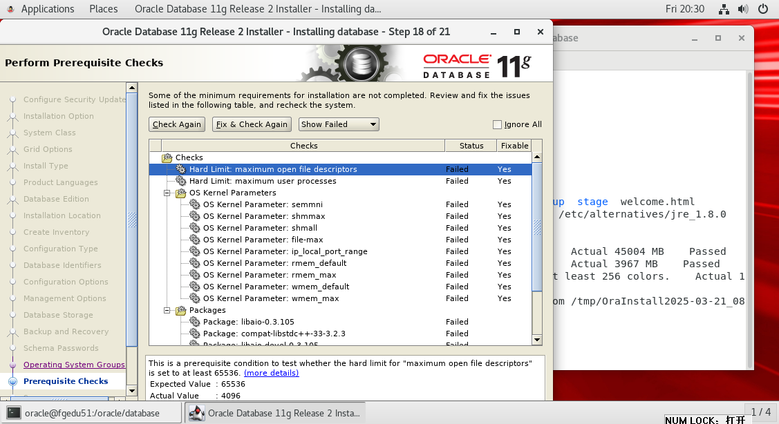Click gear icon for maximum open file descriptors

click(x=181, y=169)
